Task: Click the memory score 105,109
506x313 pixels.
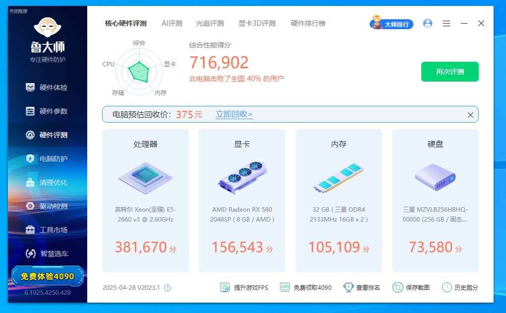Action: pos(335,247)
